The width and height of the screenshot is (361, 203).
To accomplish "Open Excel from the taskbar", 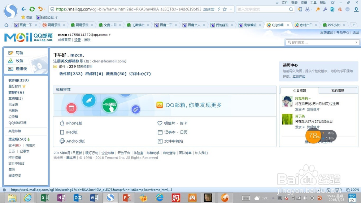I will 45,198.
